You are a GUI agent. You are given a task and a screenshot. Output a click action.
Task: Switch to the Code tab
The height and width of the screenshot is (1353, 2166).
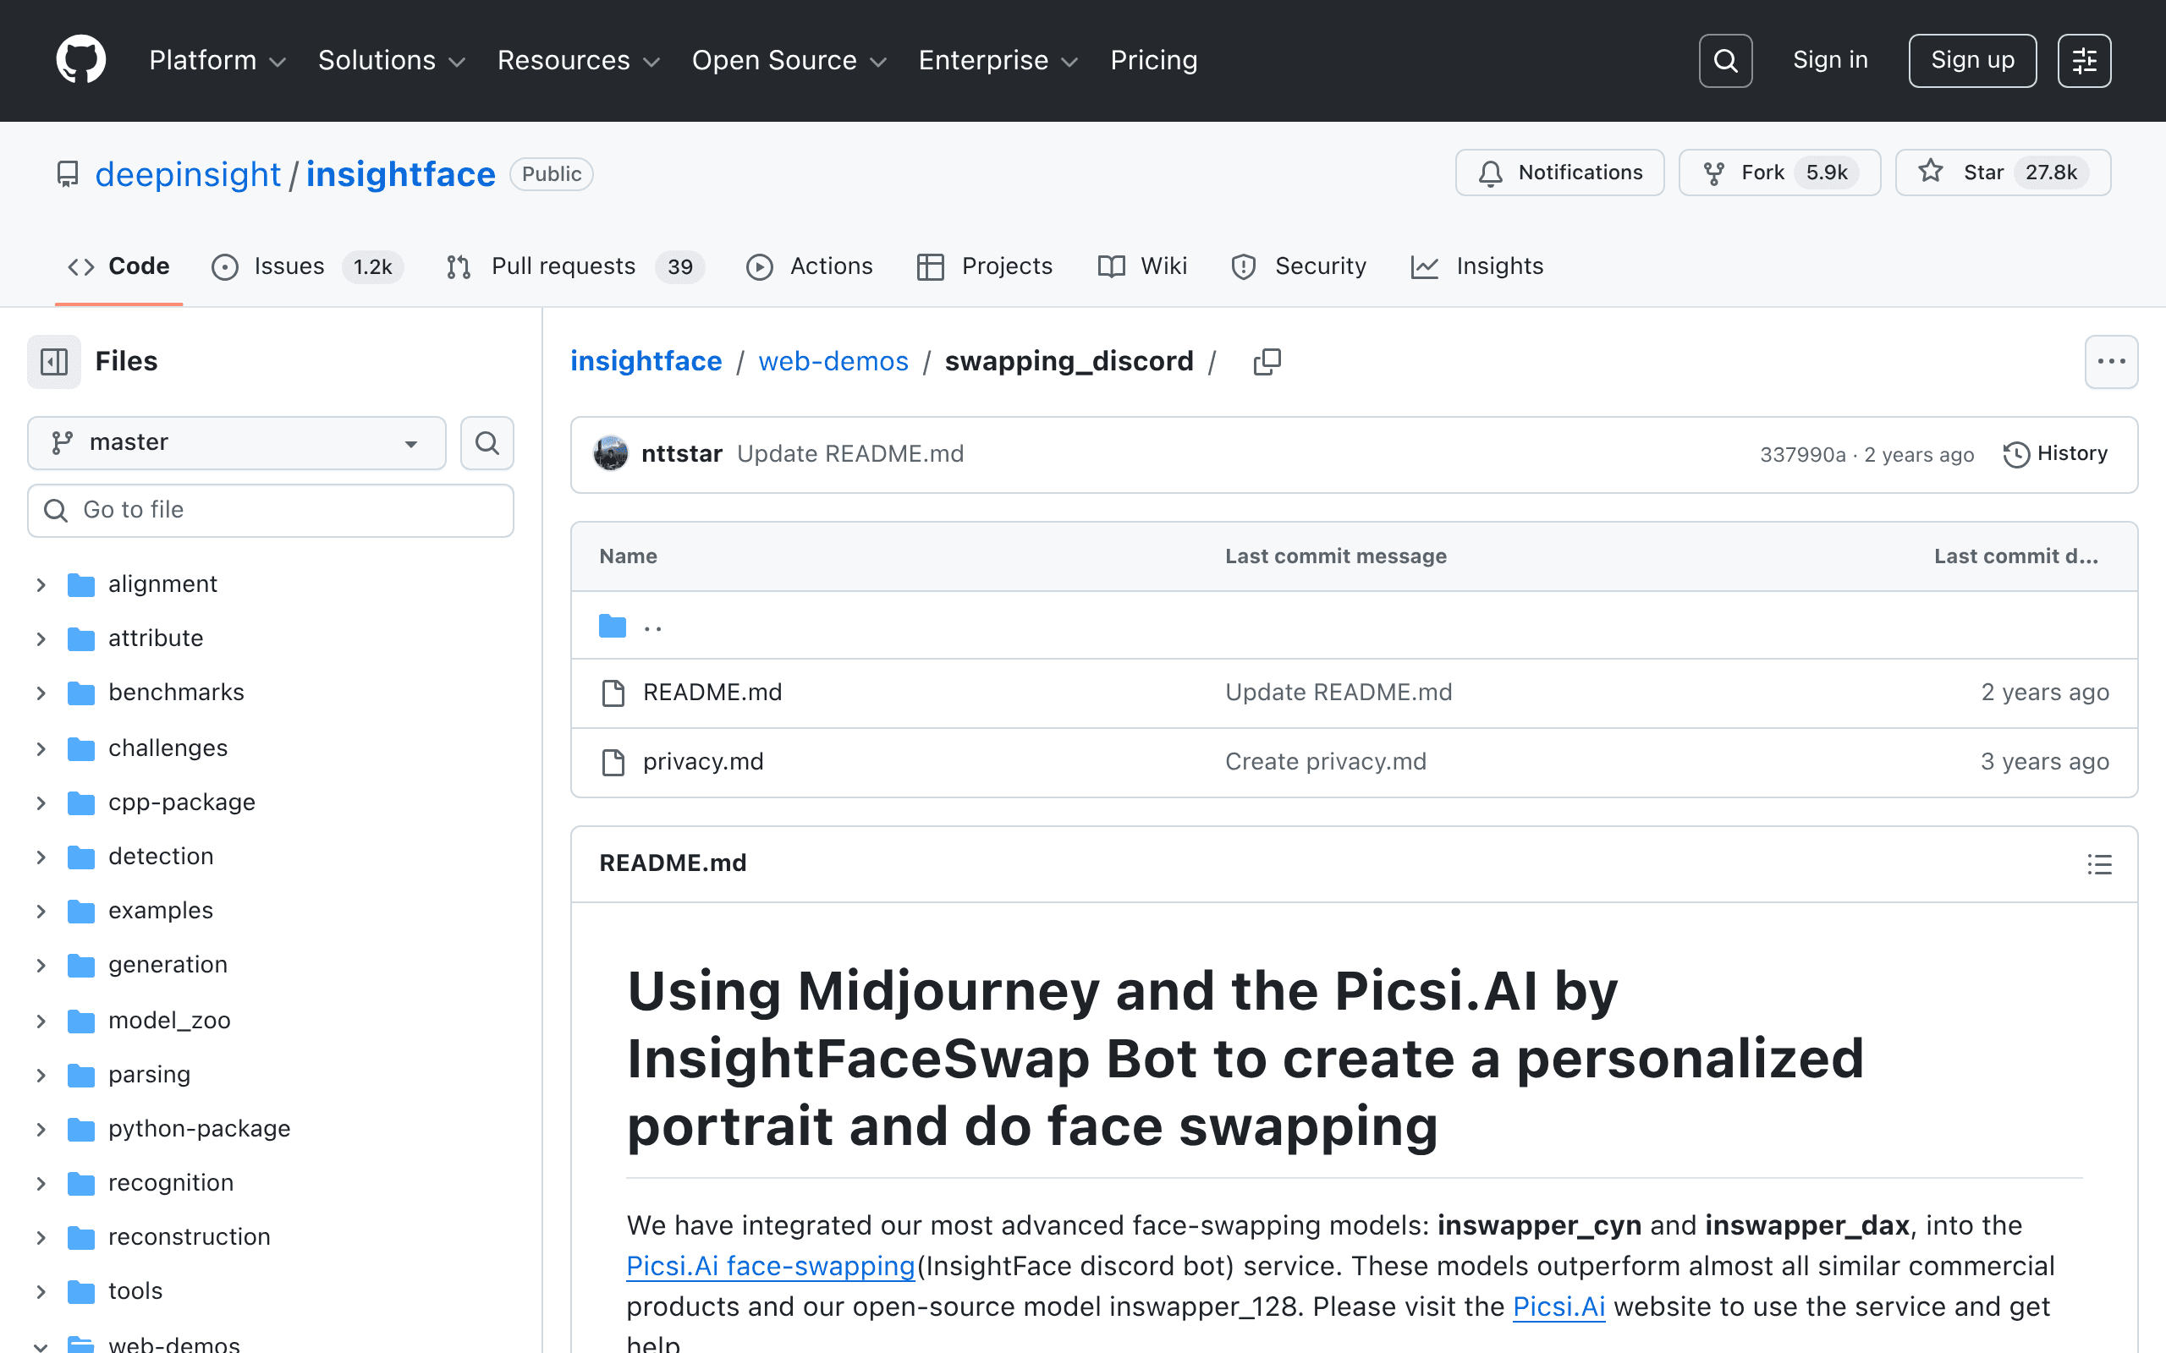pyautogui.click(x=118, y=266)
